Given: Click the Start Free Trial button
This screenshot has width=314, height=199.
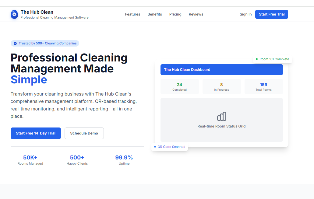Looking at the screenshot, I should click(271, 14).
